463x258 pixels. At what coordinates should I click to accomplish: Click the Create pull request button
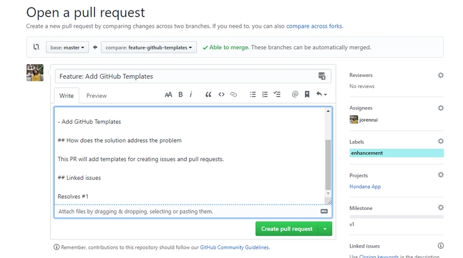tap(286, 229)
